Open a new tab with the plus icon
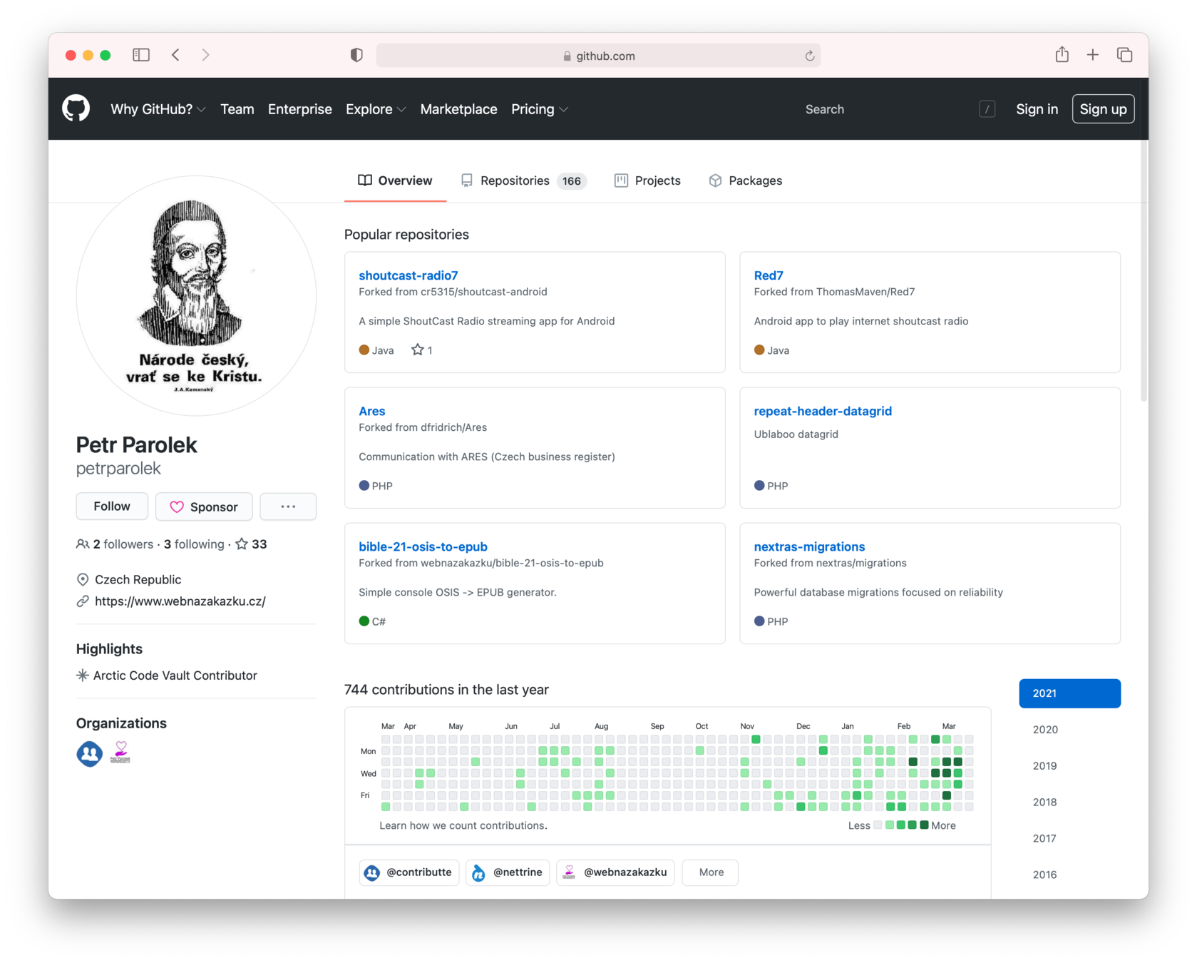This screenshot has height=963, width=1197. (x=1092, y=55)
